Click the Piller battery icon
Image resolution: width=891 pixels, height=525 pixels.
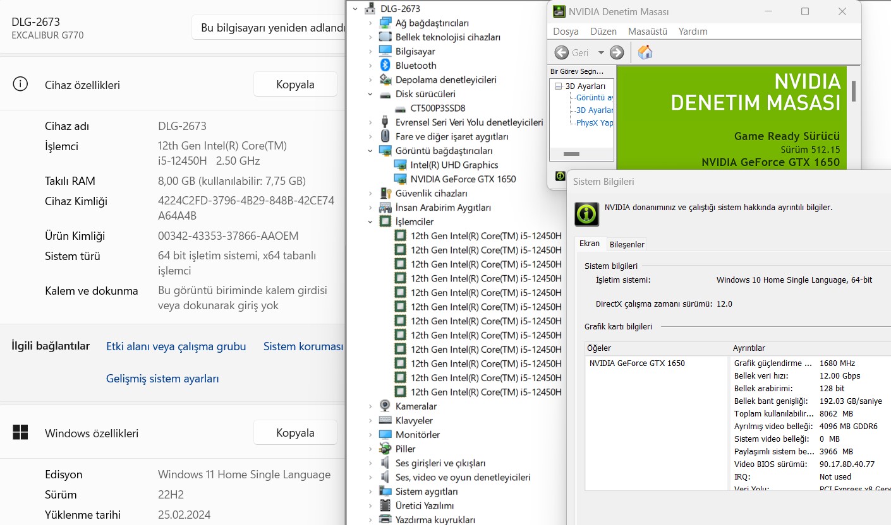(x=385, y=449)
